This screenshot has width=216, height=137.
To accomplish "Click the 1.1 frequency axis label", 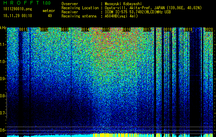I will click(3, 45).
